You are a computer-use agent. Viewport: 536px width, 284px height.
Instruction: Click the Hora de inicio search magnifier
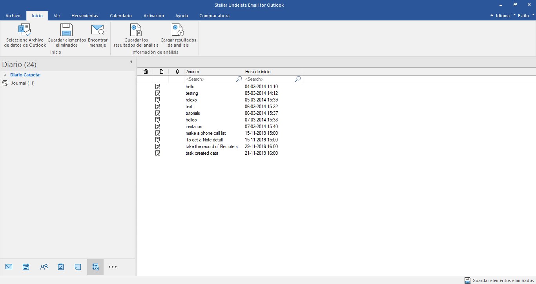click(x=297, y=79)
